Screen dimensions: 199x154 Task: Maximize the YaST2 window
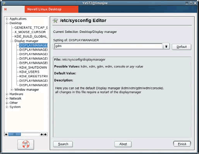point(191,3)
